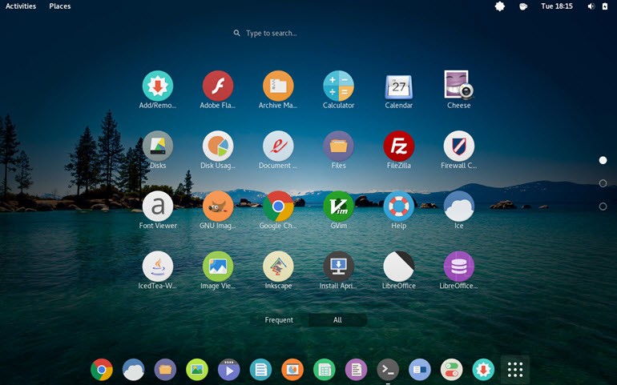Open the Document Viewer app
The height and width of the screenshot is (385, 617).
click(278, 146)
